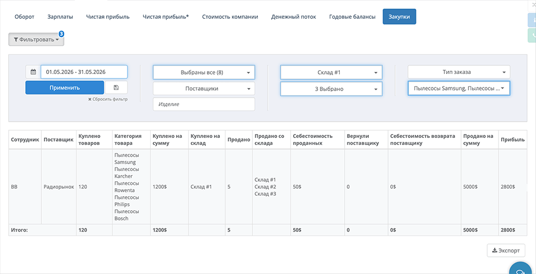This screenshot has height=274, width=536.
Task: Click the Склад #2 entry in table
Action: (265, 187)
